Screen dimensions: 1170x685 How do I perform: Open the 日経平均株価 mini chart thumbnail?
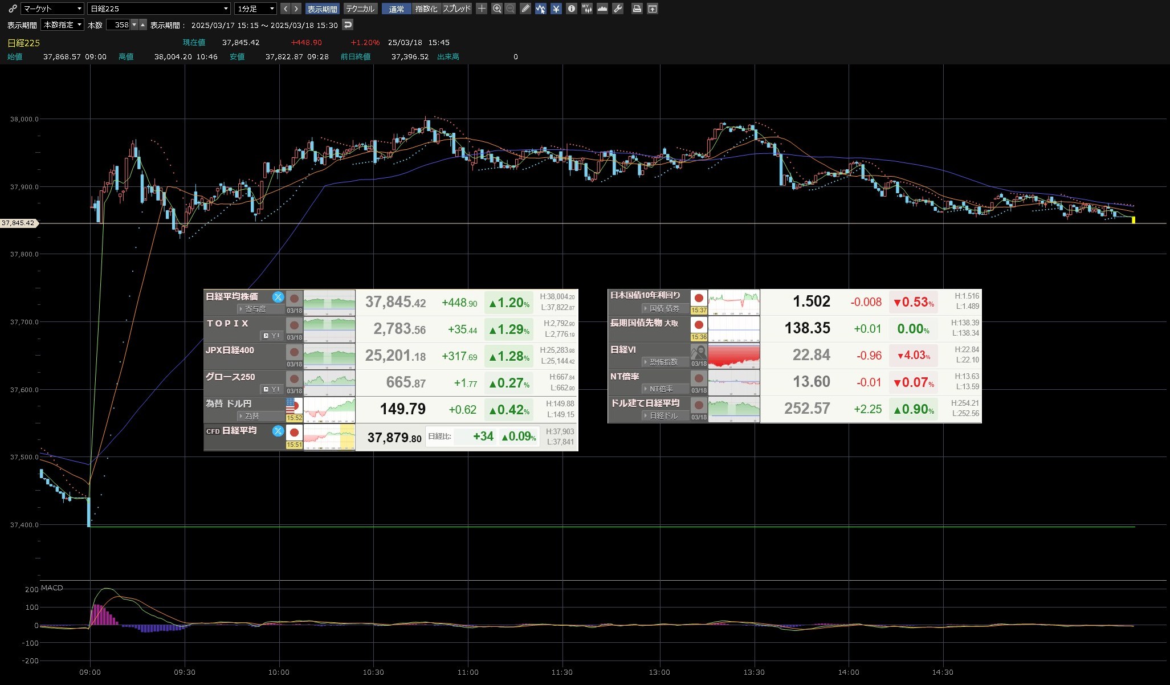click(329, 303)
